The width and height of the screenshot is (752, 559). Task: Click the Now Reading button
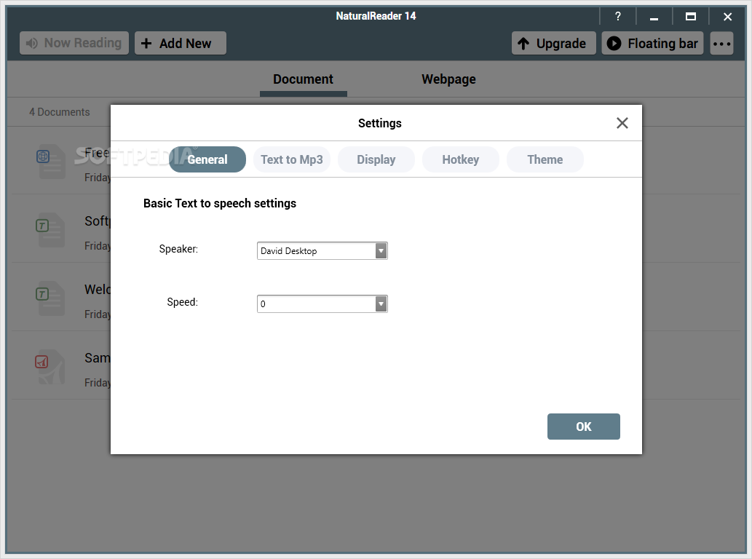74,43
